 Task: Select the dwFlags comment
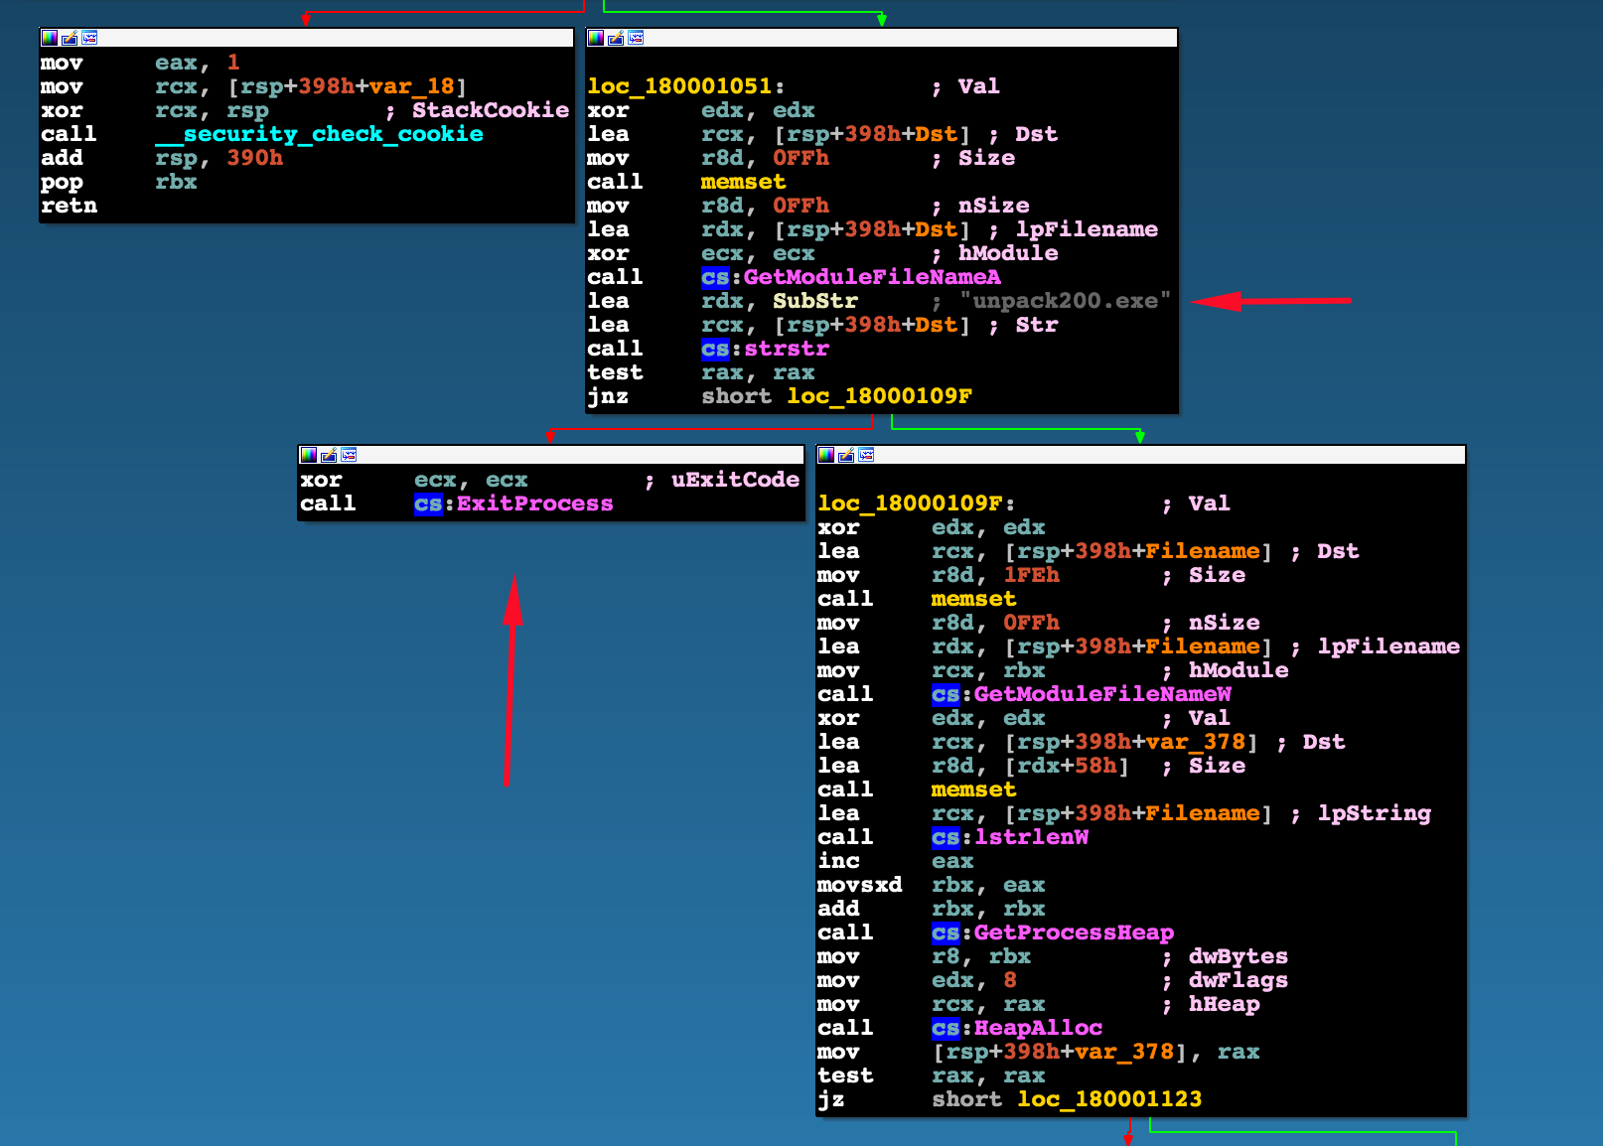pyautogui.click(x=1239, y=980)
